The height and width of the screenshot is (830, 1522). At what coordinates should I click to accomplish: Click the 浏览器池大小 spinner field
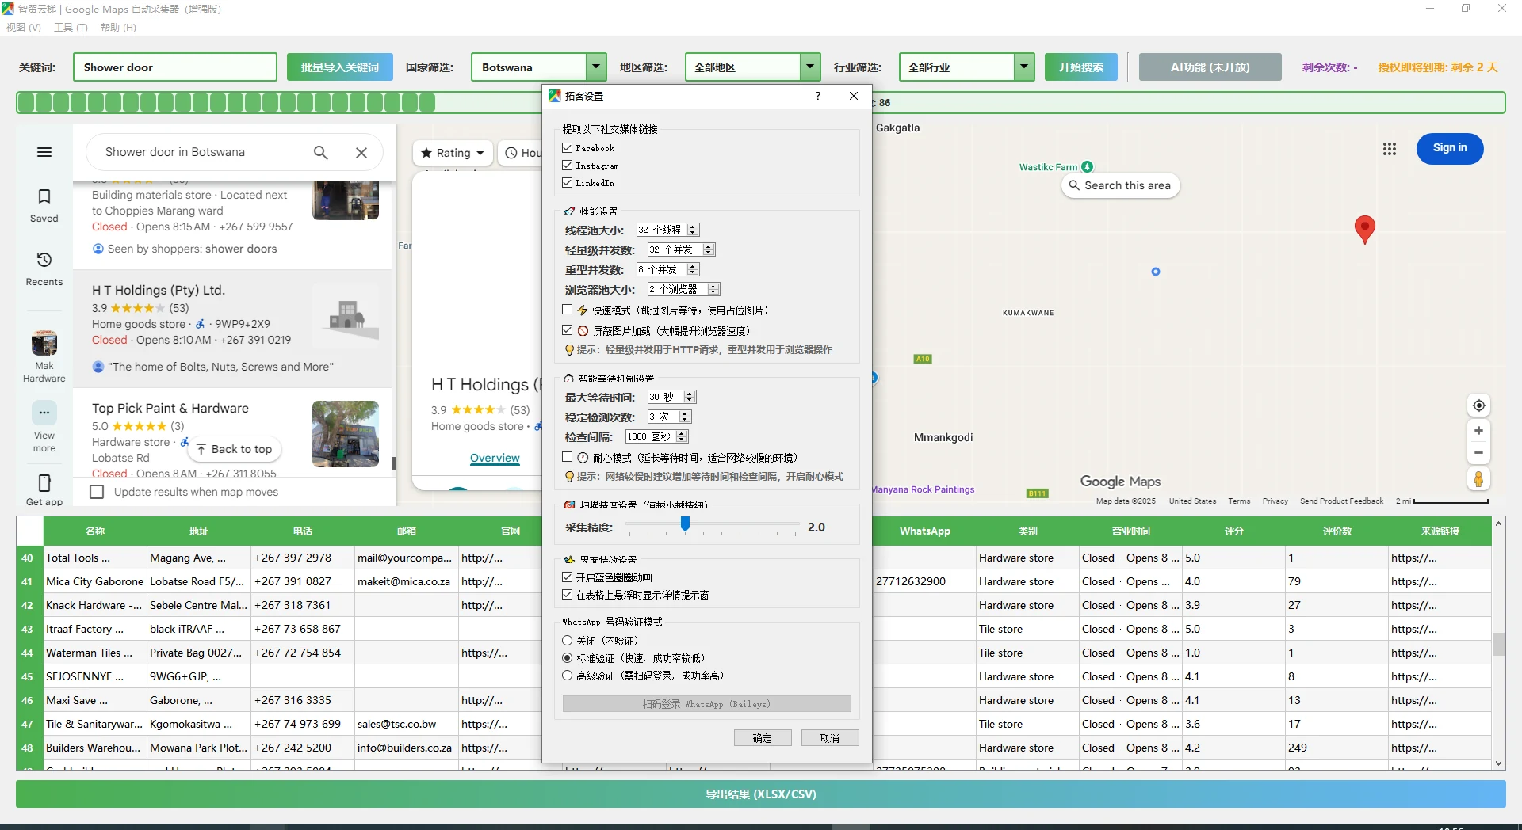click(683, 289)
